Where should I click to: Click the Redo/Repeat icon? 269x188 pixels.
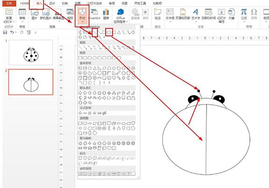pyautogui.click(x=21, y=32)
